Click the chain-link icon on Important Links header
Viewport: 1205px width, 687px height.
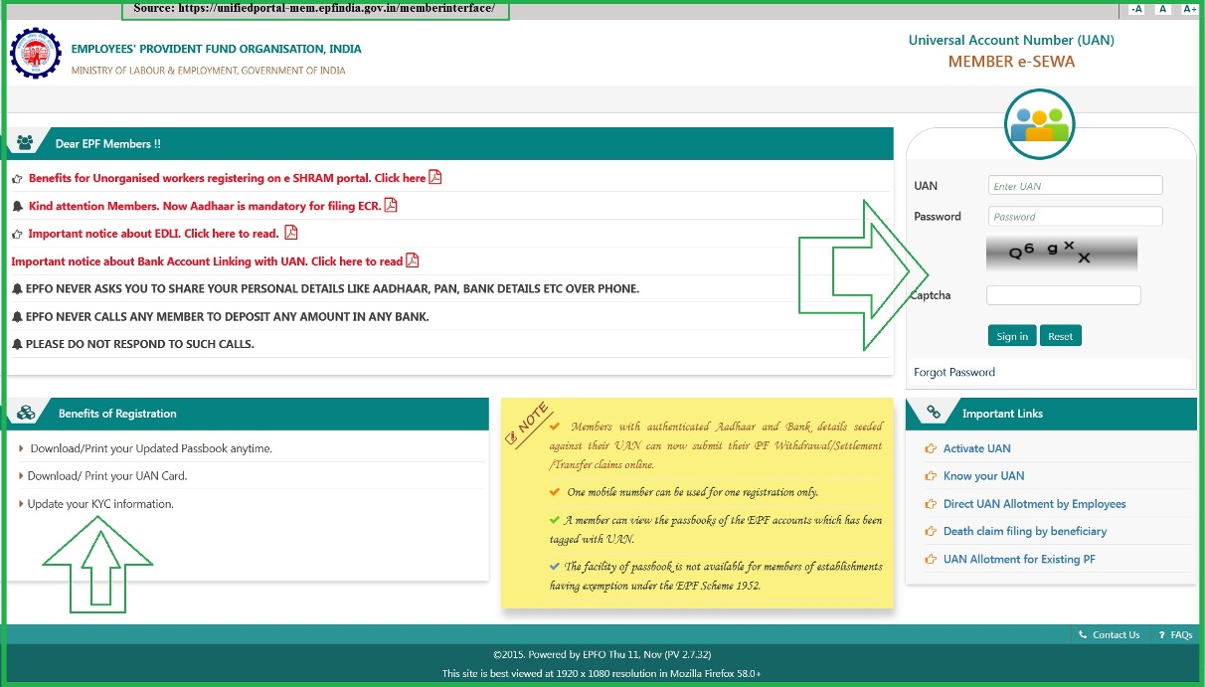tap(933, 413)
